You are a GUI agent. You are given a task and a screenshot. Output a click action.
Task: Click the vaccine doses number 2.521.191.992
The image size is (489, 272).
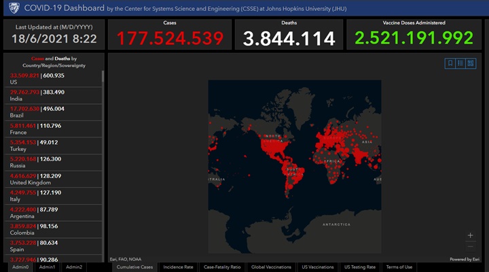click(414, 38)
